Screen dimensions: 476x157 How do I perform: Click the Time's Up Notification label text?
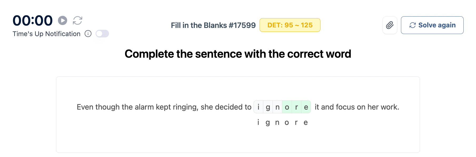click(47, 34)
